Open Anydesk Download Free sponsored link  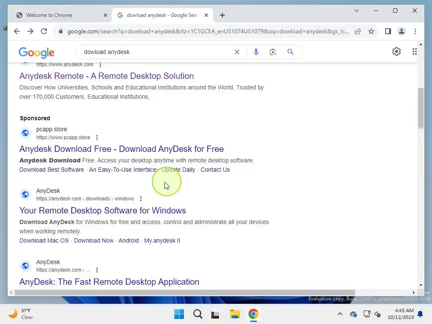[121, 149]
